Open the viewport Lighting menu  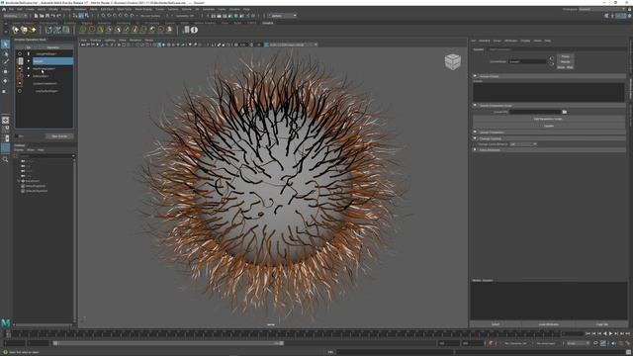point(110,41)
